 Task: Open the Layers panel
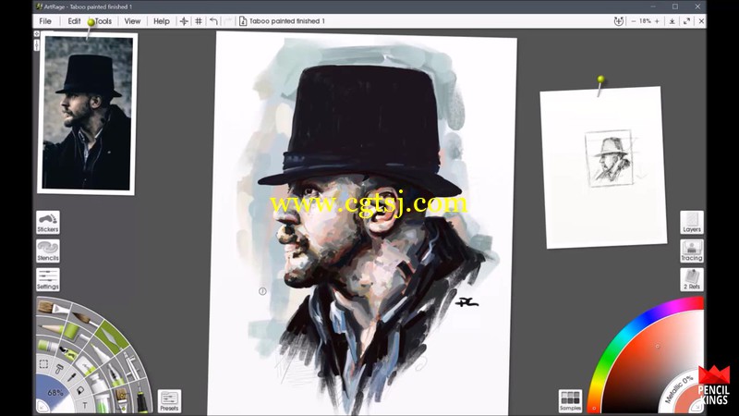coord(691,222)
